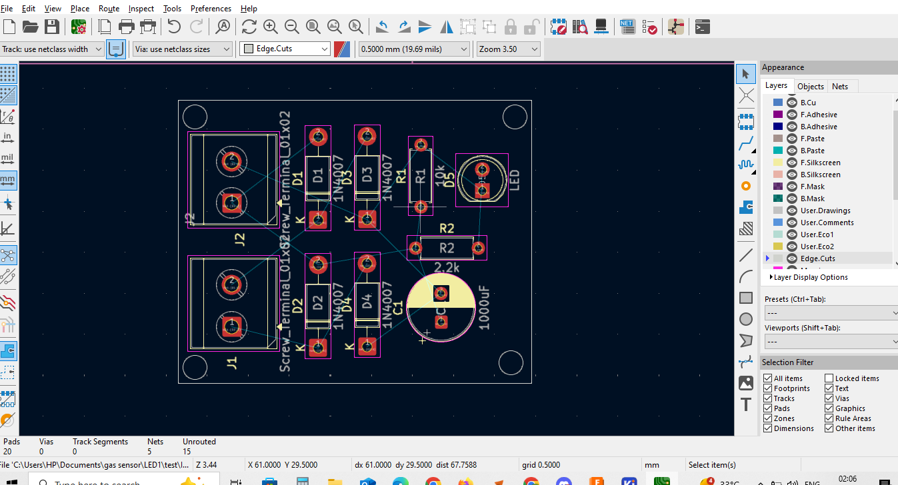This screenshot has width=898, height=485.
Task: Open the layer Presets dropdown
Action: pos(830,312)
